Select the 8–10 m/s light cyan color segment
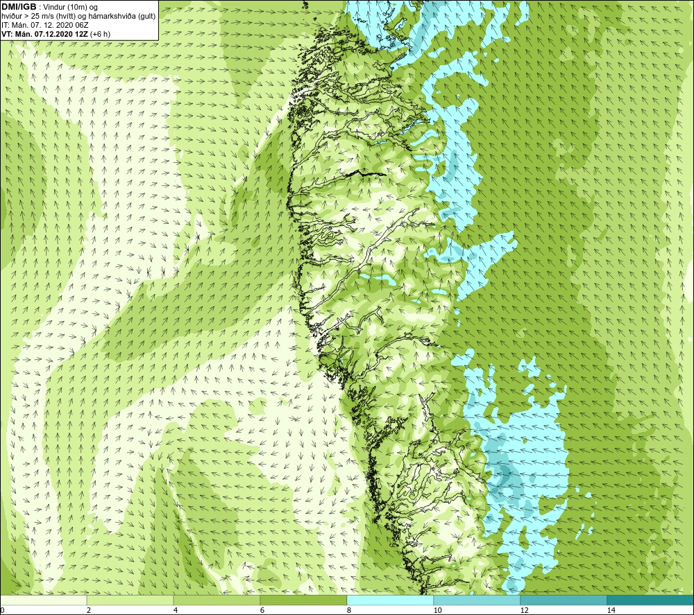 coord(390,600)
